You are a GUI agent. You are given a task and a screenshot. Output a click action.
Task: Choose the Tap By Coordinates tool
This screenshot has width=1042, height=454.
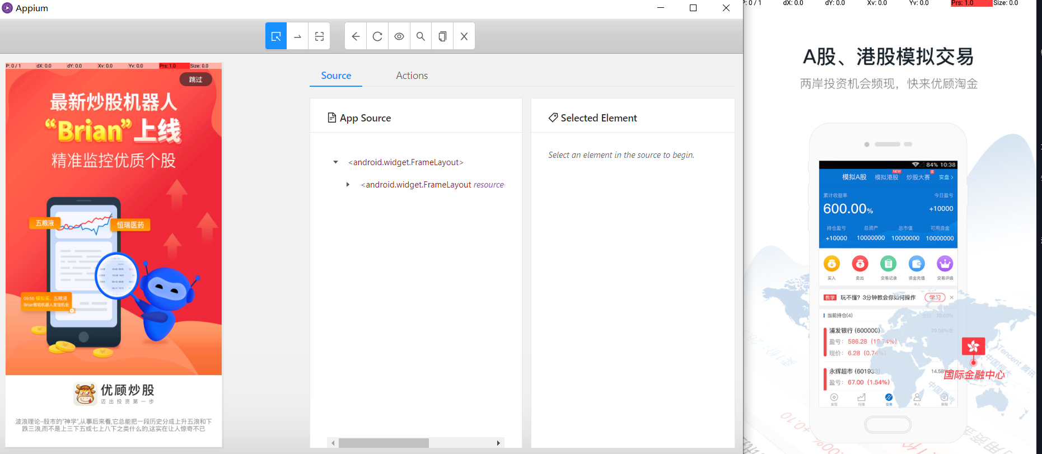point(319,36)
